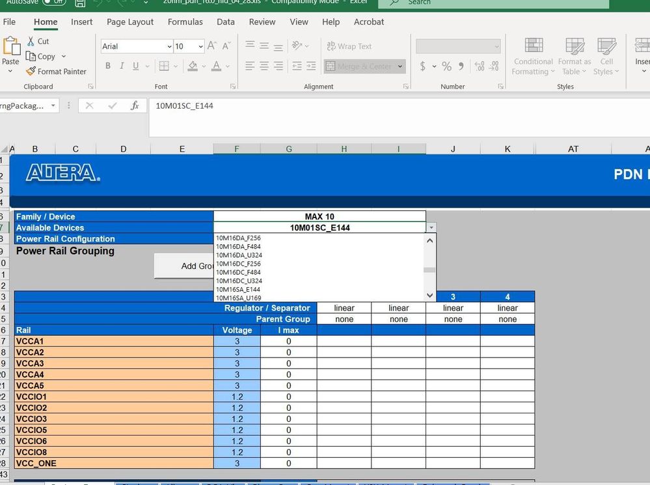650x485 pixels.
Task: Switch to the Acrobat tab
Action: click(x=369, y=22)
